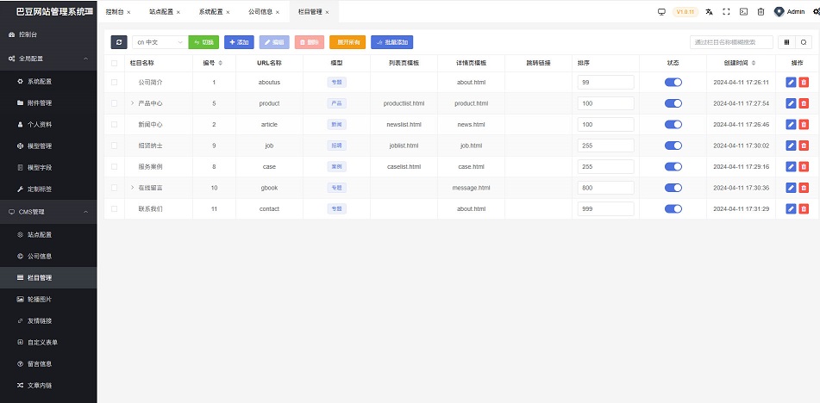Switch to the 站点配置 tab
The height and width of the screenshot is (403, 820).
click(x=161, y=11)
